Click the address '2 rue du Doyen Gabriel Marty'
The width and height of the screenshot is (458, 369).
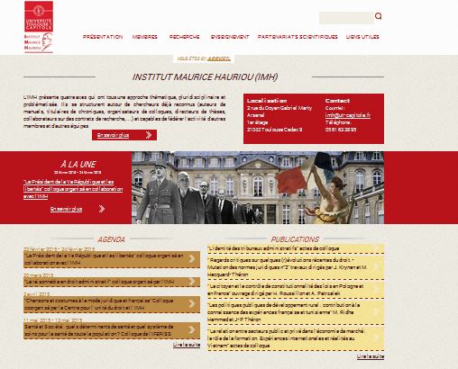(279, 108)
